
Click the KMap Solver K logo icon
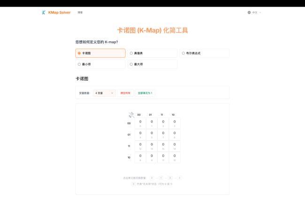(44, 13)
